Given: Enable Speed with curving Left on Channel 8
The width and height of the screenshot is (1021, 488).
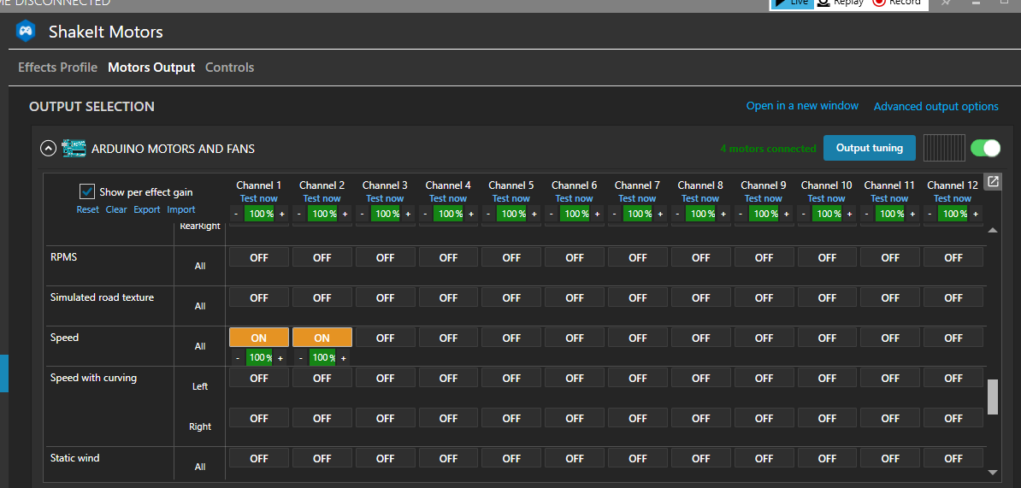Looking at the screenshot, I should point(700,378).
